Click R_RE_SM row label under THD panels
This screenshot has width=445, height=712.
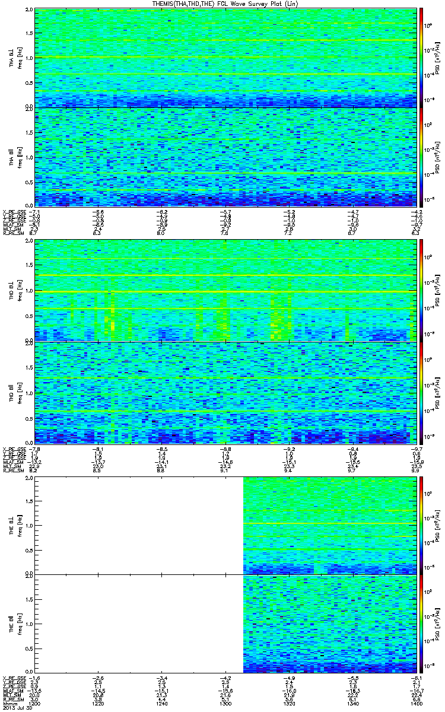pyautogui.click(x=12, y=470)
